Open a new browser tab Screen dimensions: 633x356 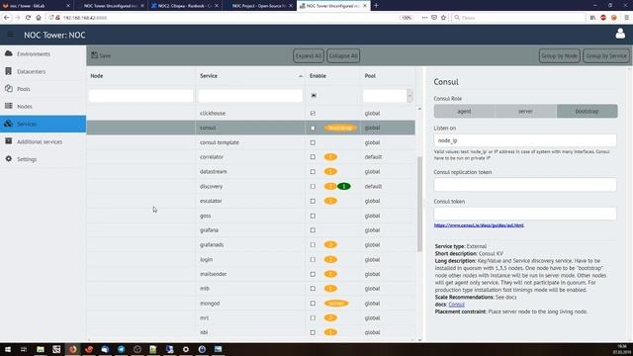click(x=376, y=6)
